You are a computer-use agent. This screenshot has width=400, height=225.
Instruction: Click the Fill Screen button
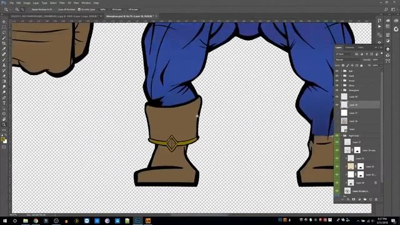point(133,9)
